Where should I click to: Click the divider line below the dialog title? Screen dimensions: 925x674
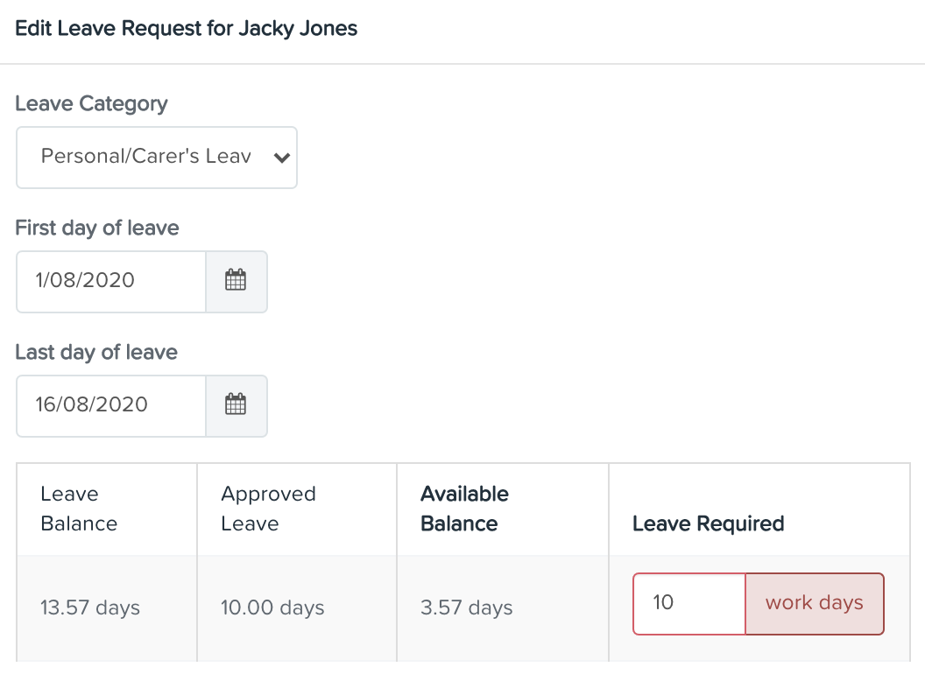click(x=462, y=64)
